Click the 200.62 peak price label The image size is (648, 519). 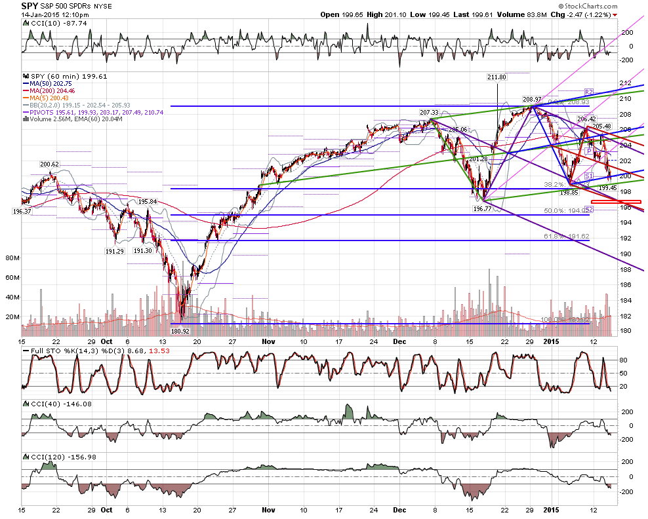point(49,164)
